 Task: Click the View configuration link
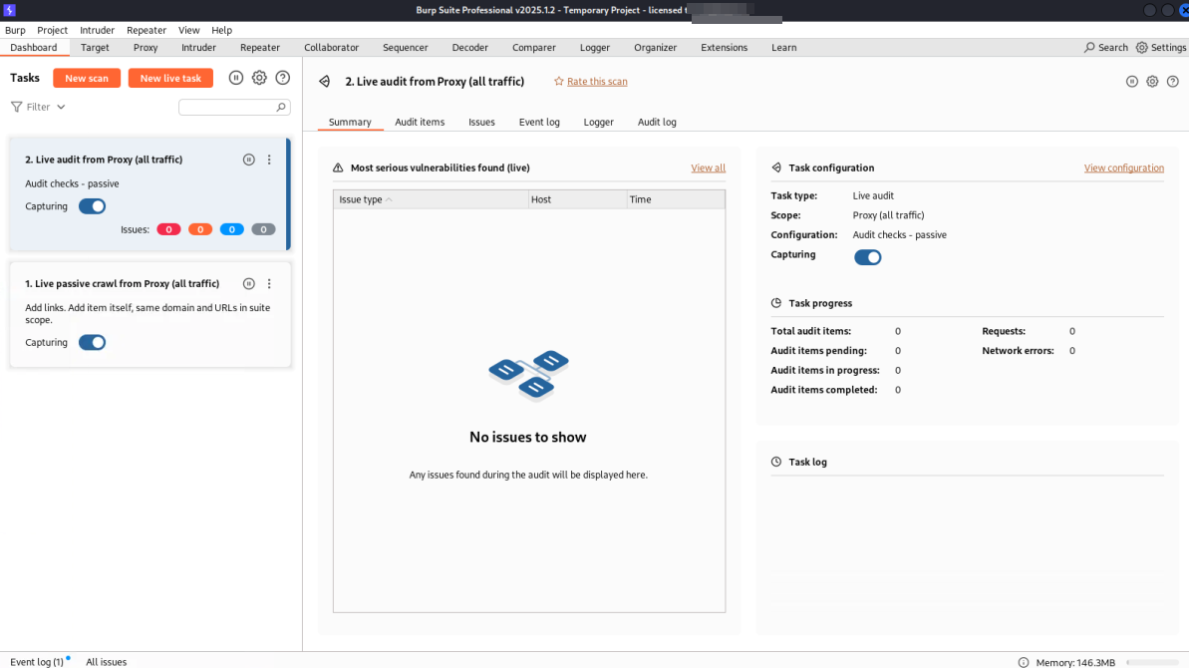1124,167
